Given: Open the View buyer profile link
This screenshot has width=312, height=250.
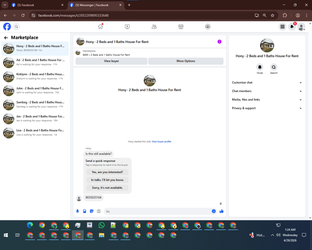Looking at the screenshot, I should [x=162, y=141].
